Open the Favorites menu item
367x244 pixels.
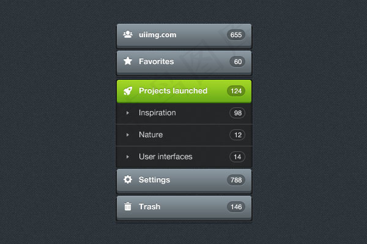[x=184, y=63]
